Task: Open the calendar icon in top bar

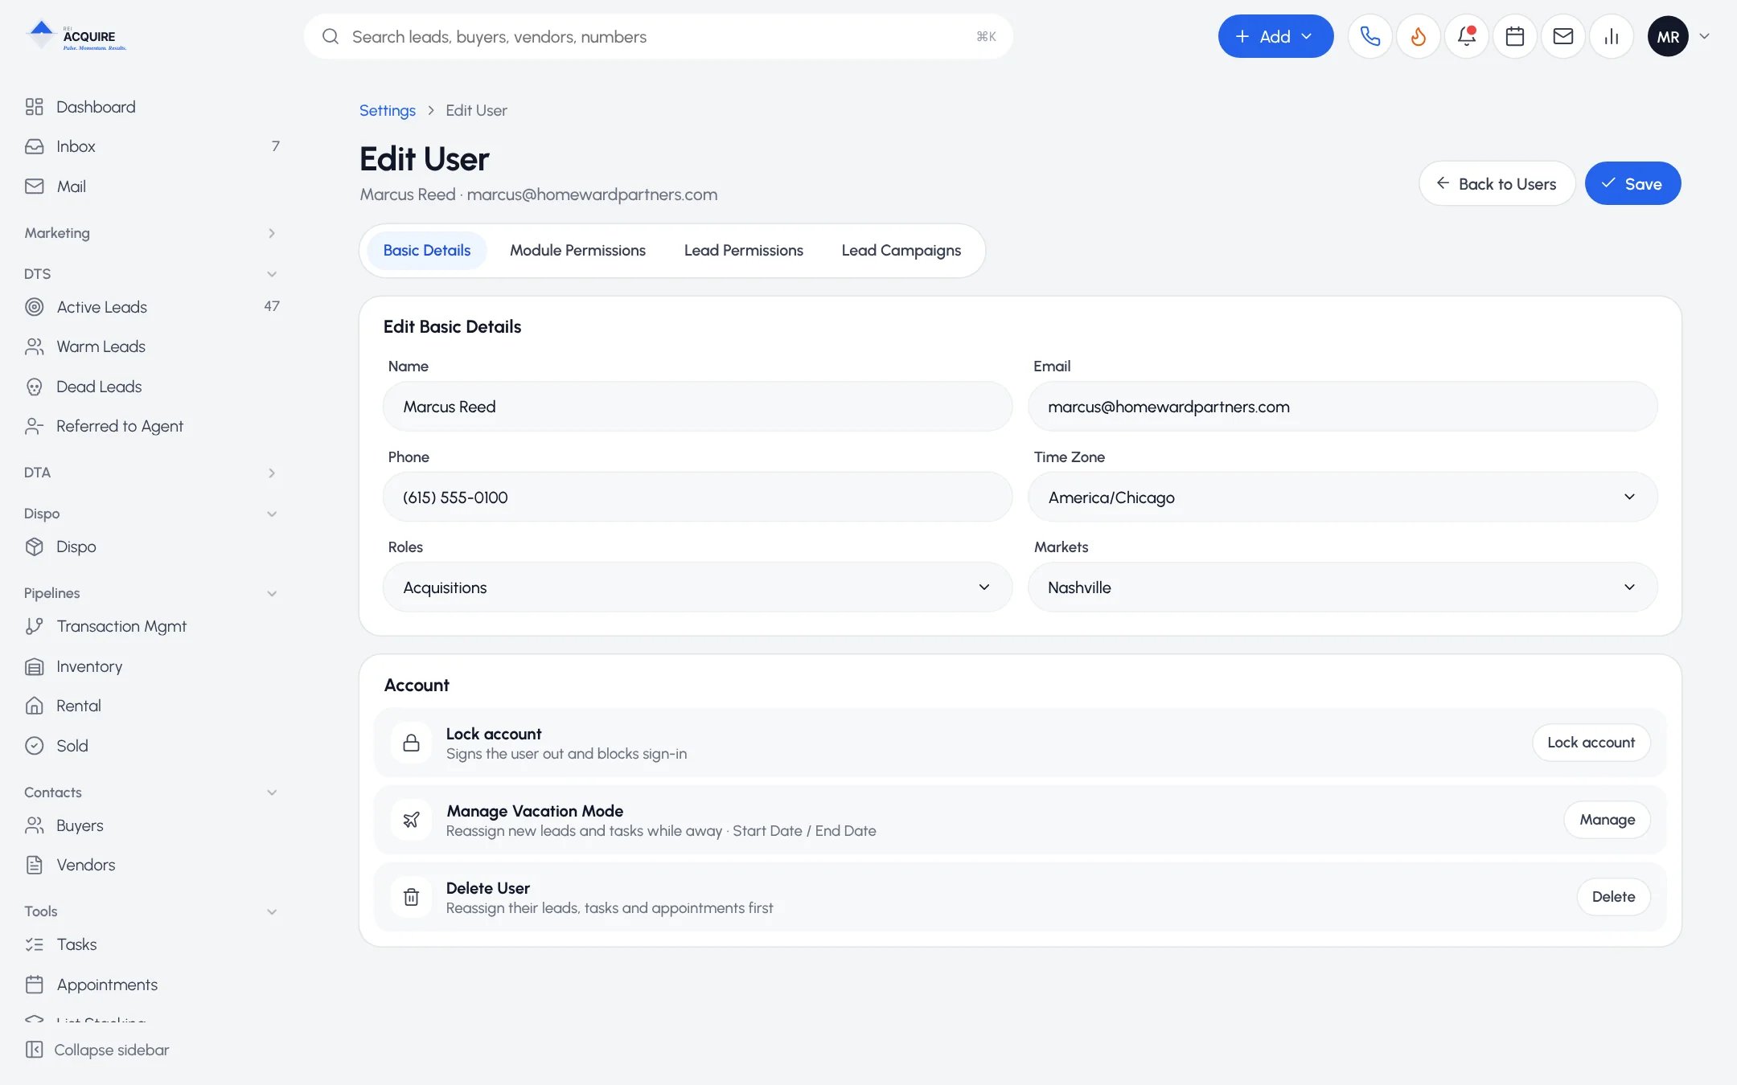Action: [x=1514, y=36]
